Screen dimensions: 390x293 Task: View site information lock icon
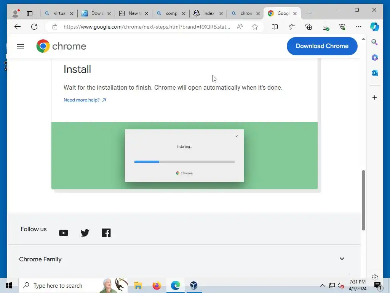(55, 27)
